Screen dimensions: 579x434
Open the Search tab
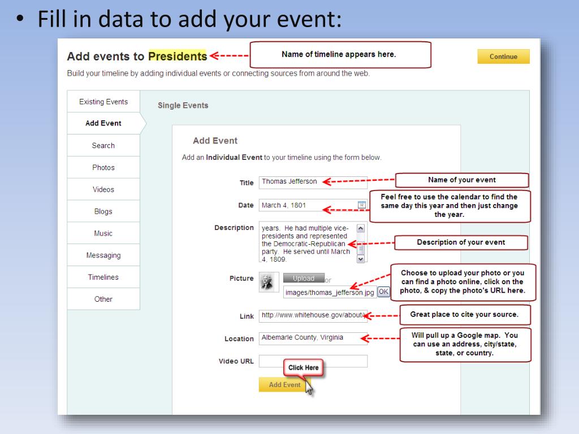click(x=103, y=145)
